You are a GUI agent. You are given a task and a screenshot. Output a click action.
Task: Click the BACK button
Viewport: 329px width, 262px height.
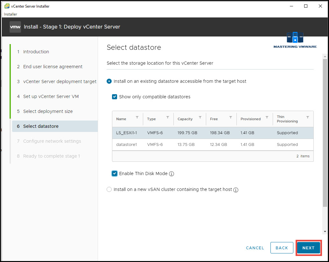(x=282, y=248)
